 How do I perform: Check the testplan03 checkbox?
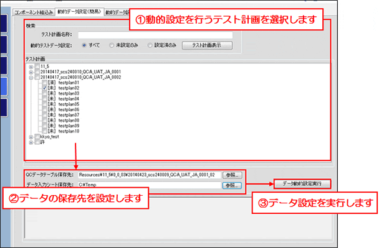coord(44,93)
